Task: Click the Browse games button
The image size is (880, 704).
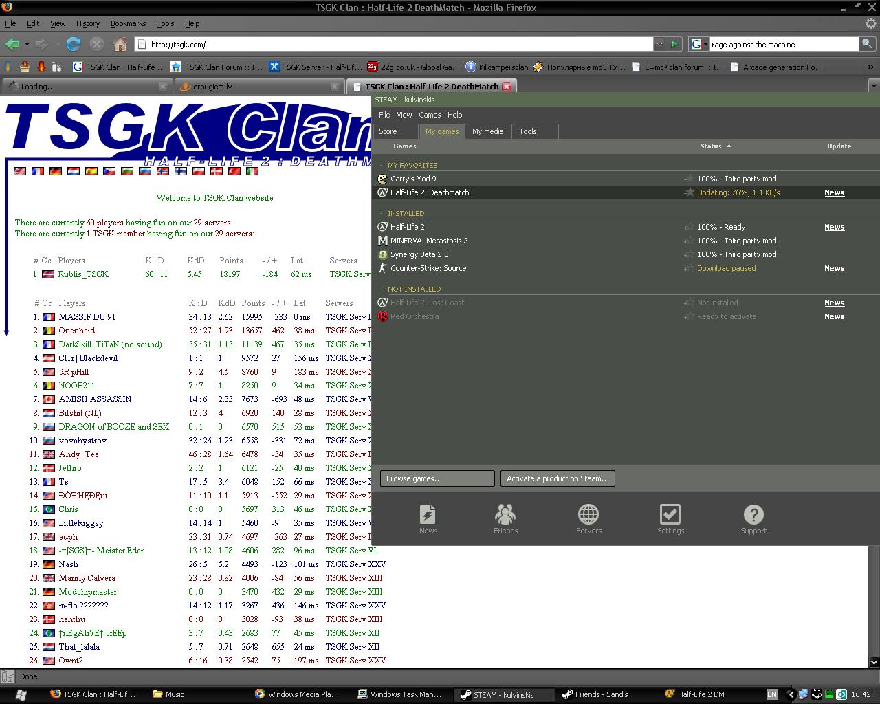Action: (x=437, y=478)
